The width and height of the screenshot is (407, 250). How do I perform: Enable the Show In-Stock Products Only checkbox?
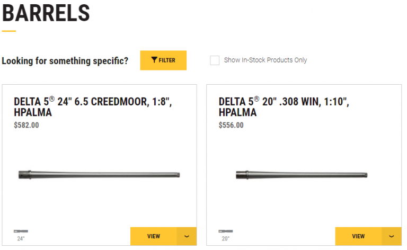(215, 60)
